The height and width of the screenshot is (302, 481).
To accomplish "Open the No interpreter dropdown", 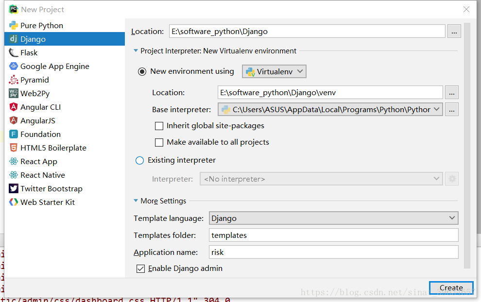I will pyautogui.click(x=321, y=179).
